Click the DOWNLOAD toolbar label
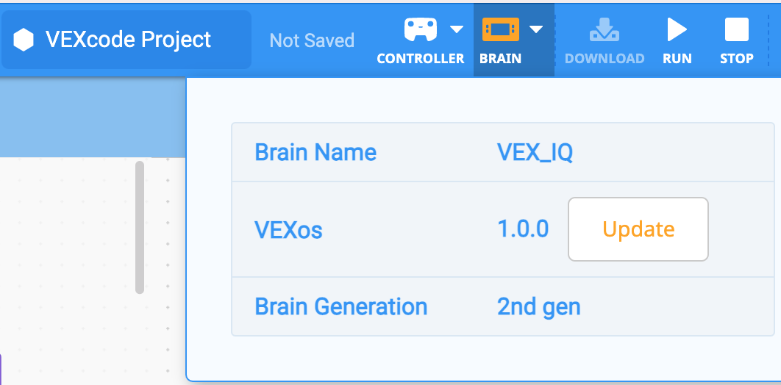The width and height of the screenshot is (781, 385). 605,59
